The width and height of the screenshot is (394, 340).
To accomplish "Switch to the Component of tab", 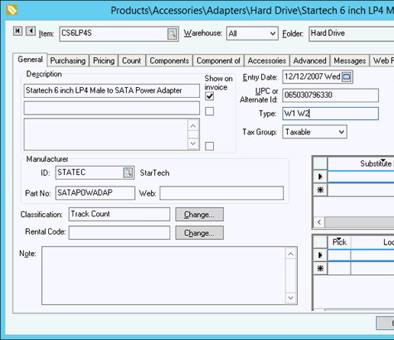I will pos(218,61).
